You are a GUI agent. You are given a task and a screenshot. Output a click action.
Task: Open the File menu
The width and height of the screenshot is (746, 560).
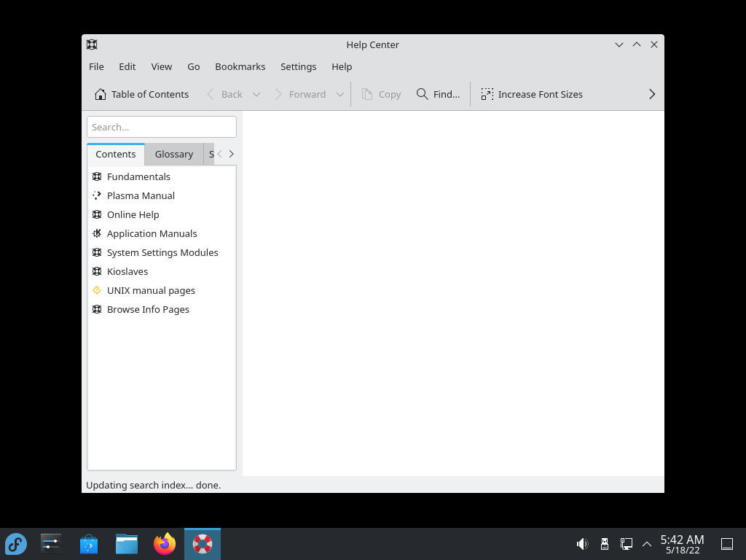pyautogui.click(x=96, y=66)
